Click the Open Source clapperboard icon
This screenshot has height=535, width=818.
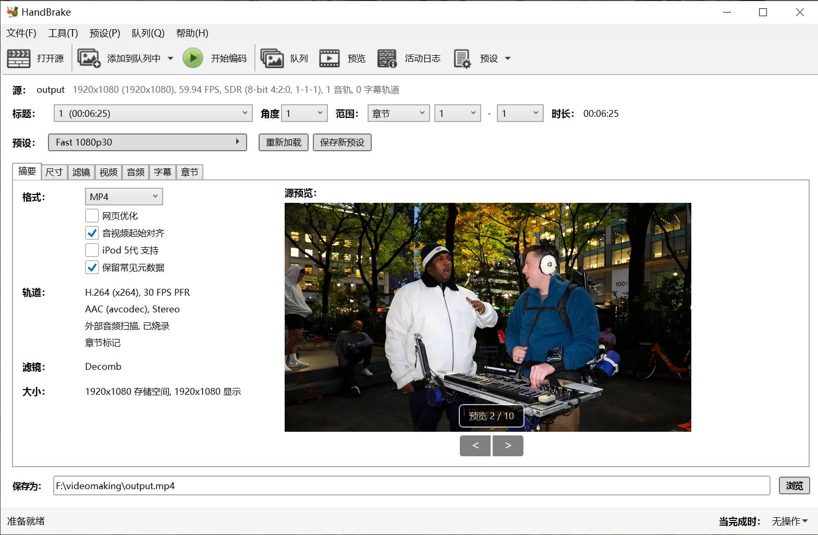pyautogui.click(x=19, y=58)
